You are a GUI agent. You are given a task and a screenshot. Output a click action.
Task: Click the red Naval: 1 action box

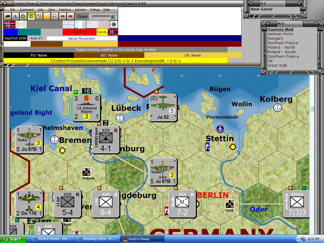(x=80, y=32)
